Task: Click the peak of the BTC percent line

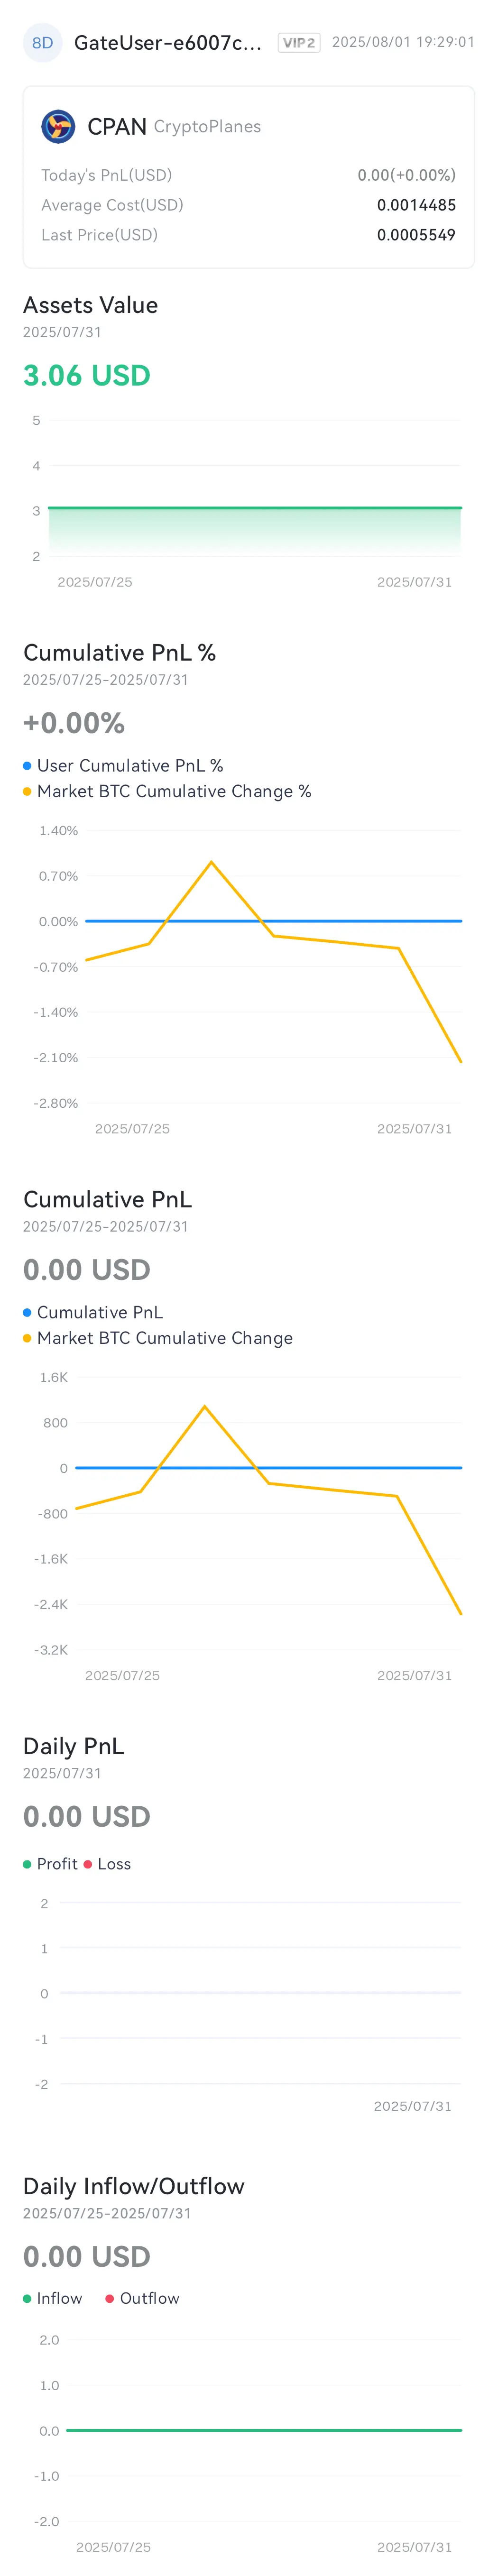Action: coord(211,862)
